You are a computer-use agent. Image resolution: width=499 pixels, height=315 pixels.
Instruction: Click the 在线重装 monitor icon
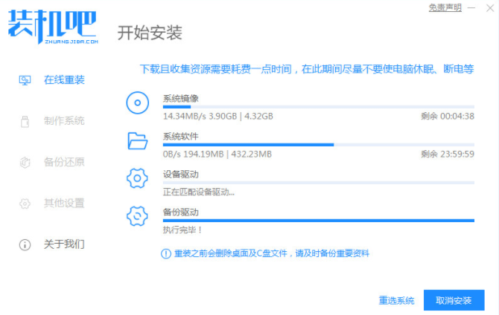[x=25, y=79]
